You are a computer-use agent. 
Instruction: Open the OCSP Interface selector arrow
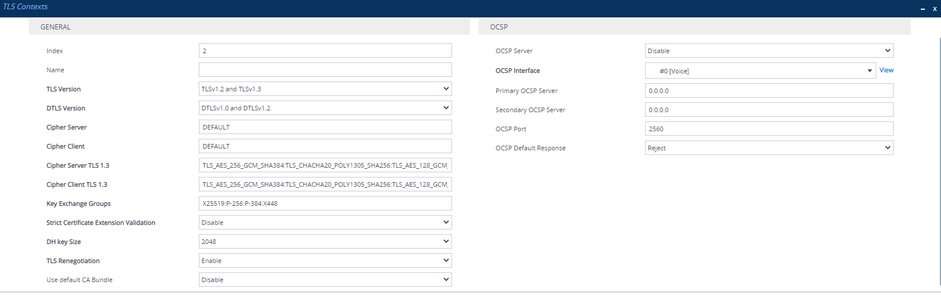click(869, 71)
